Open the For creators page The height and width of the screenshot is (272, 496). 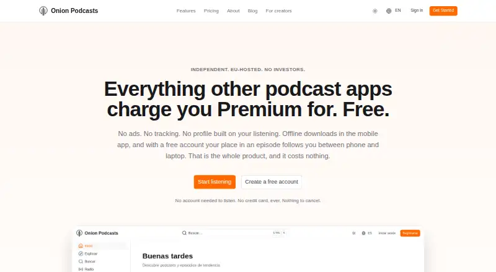278,11
